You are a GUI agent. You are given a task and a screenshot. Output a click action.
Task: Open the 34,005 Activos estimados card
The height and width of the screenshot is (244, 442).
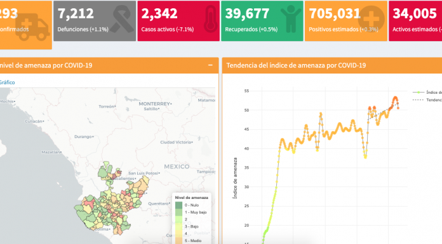point(415,21)
